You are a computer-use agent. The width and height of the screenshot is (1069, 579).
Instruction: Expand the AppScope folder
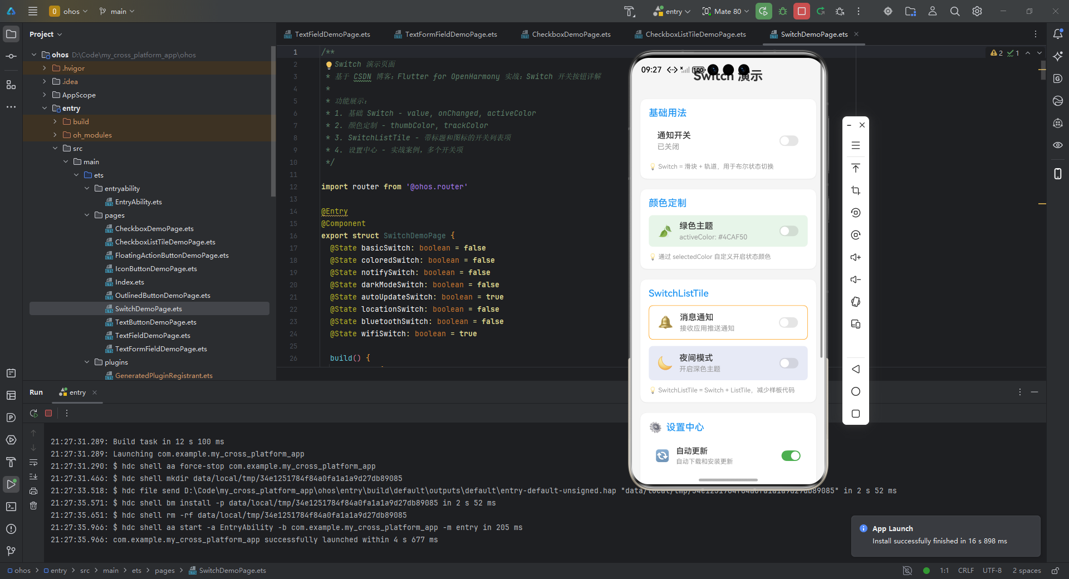[45, 95]
